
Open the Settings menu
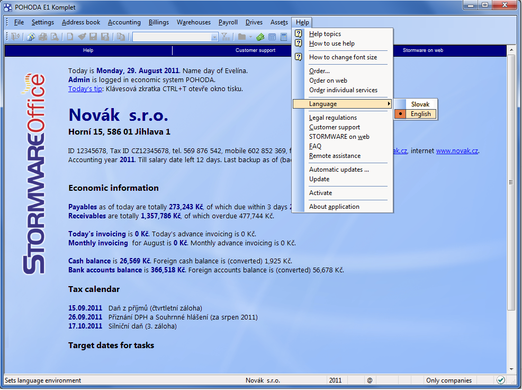click(42, 22)
